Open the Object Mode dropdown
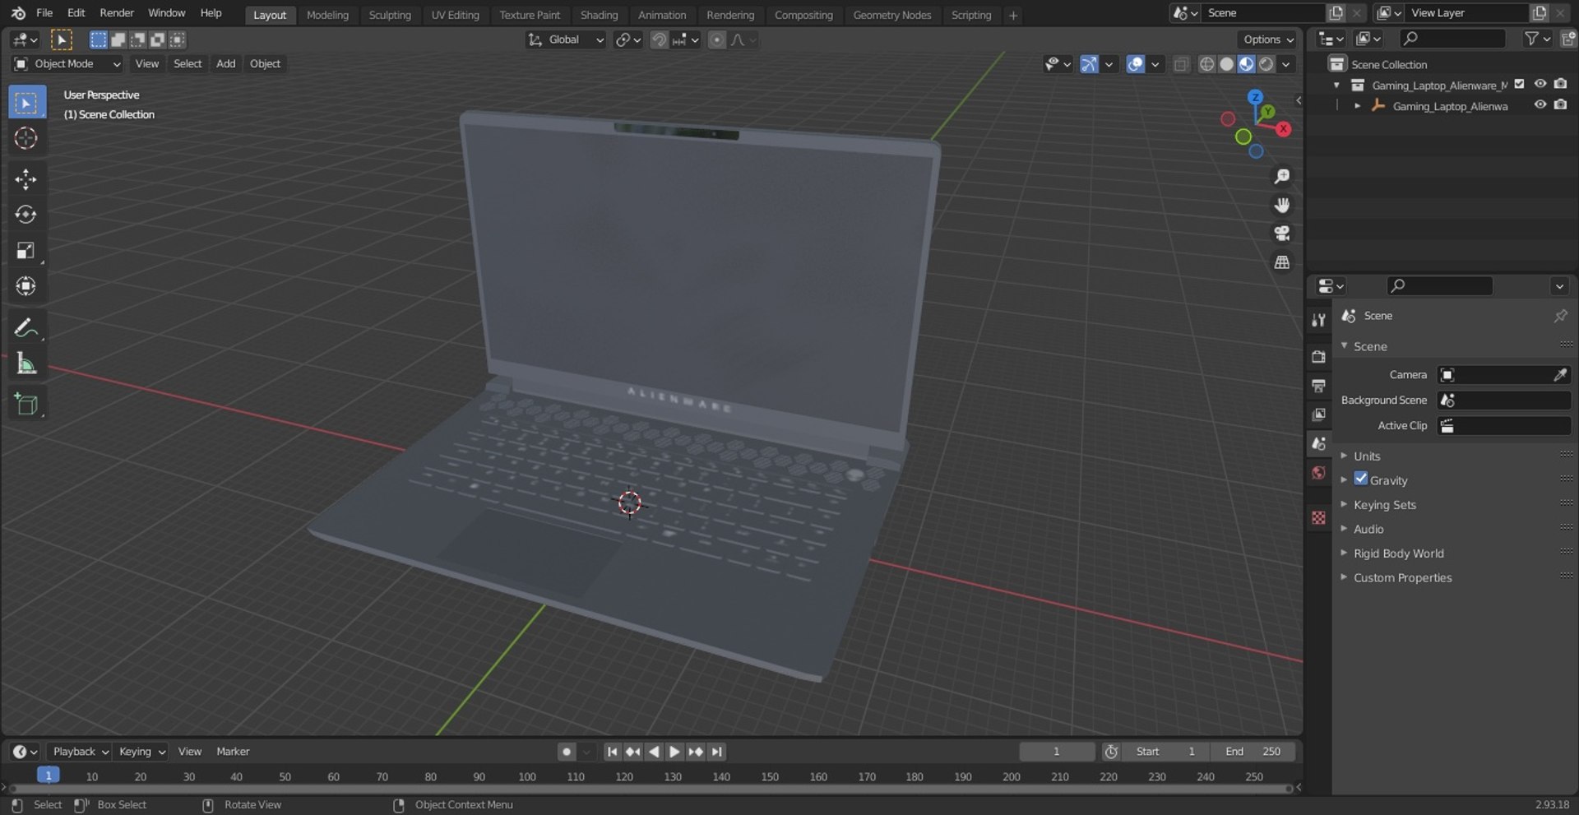1579x815 pixels. [67, 64]
